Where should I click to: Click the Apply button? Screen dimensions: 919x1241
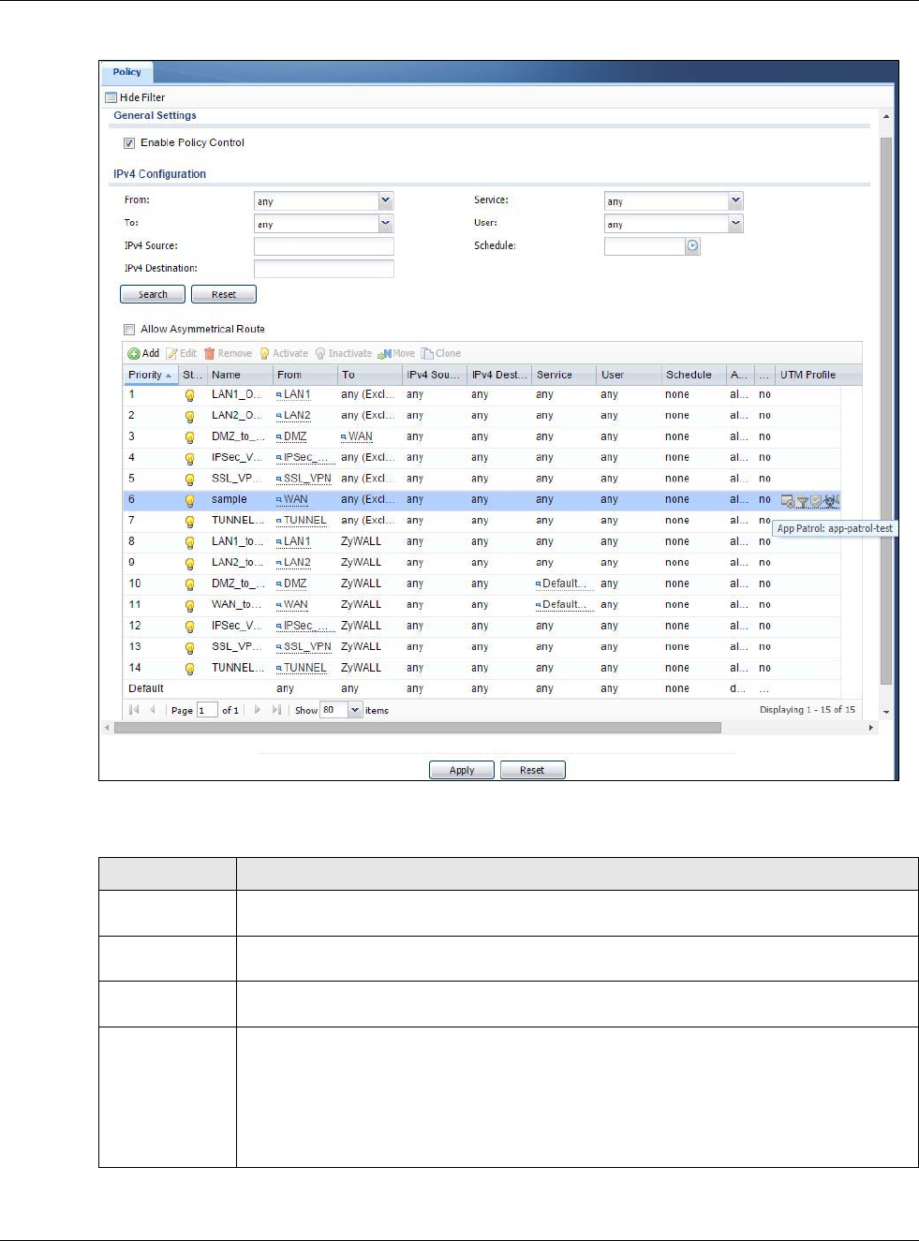462,770
